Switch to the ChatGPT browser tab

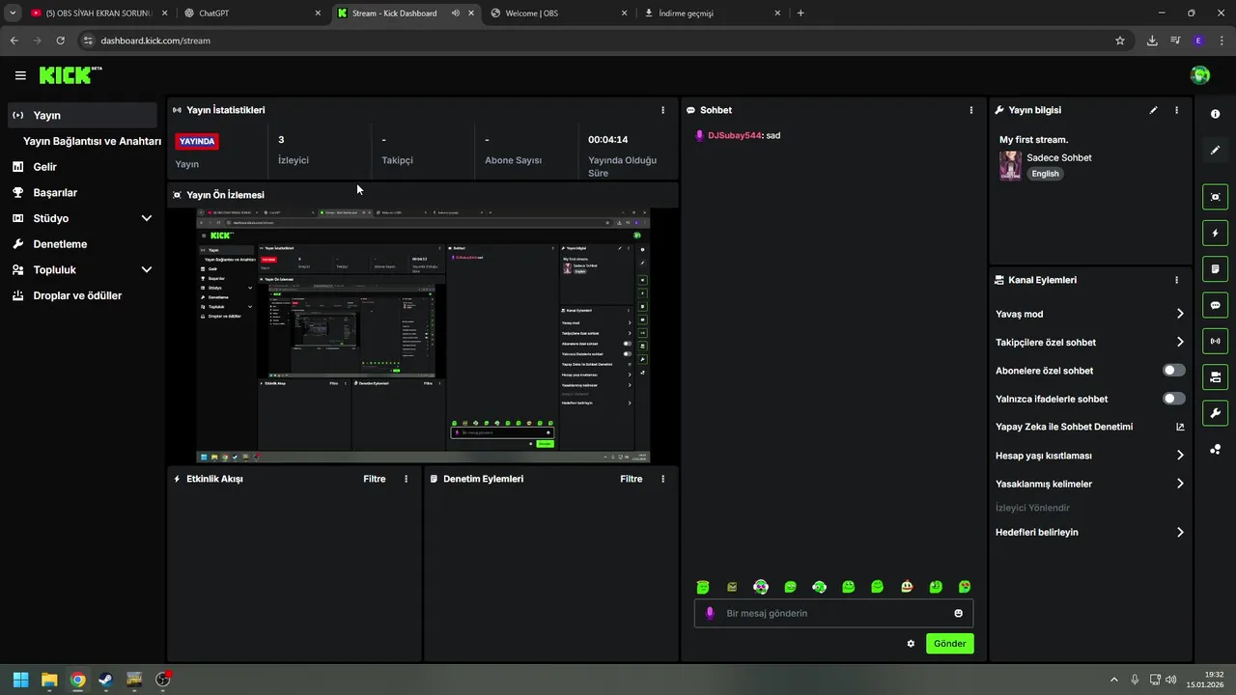[252, 13]
